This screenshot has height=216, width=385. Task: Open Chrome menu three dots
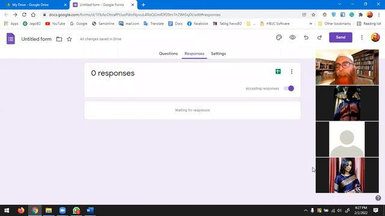(379, 14)
